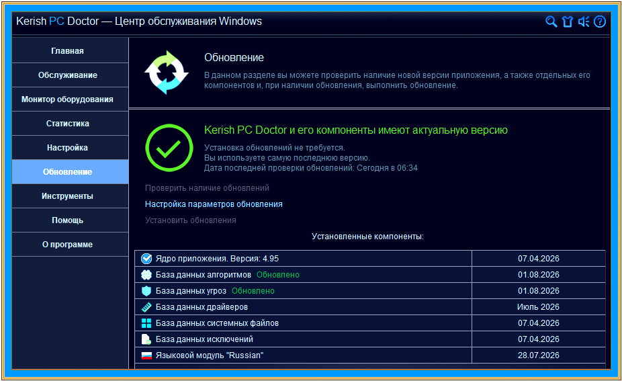Select row База данных драйверов
Image resolution: width=622 pixels, height=381 pixels.
tap(370, 307)
